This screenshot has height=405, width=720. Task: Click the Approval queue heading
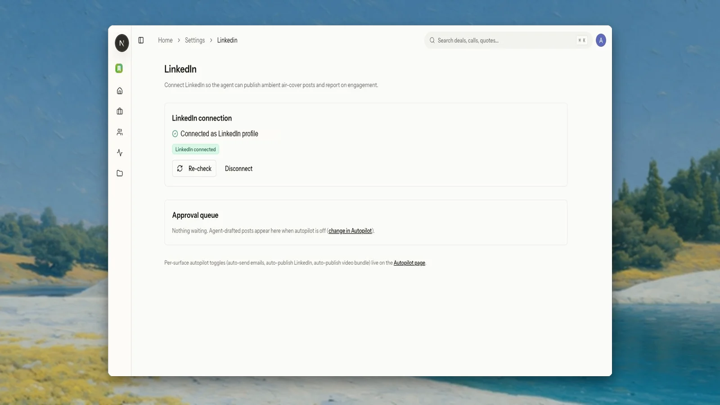[195, 215]
